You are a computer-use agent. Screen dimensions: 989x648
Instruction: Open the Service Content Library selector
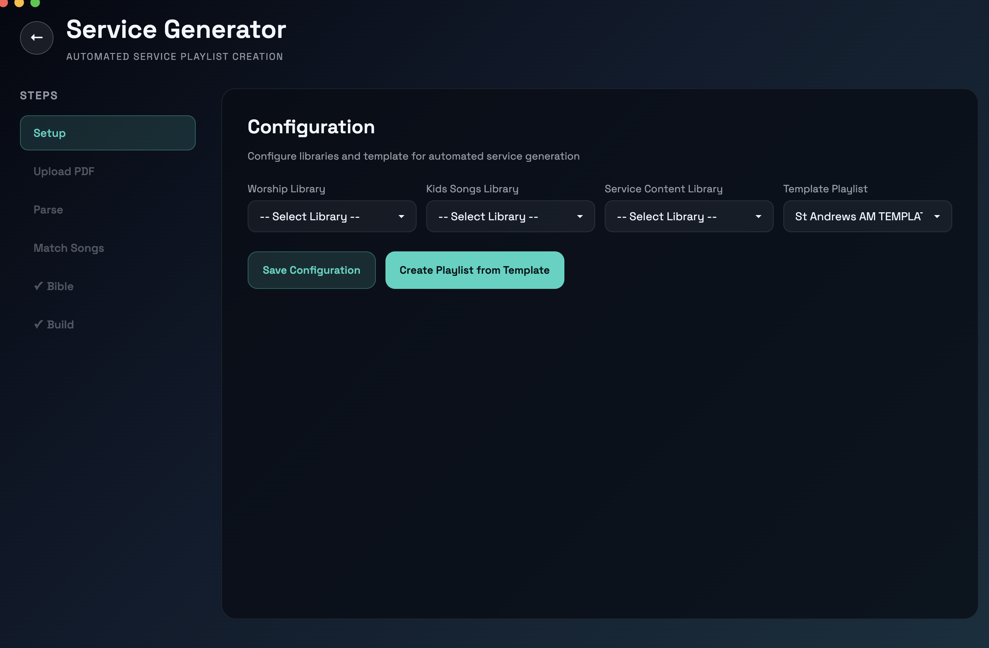[689, 216]
